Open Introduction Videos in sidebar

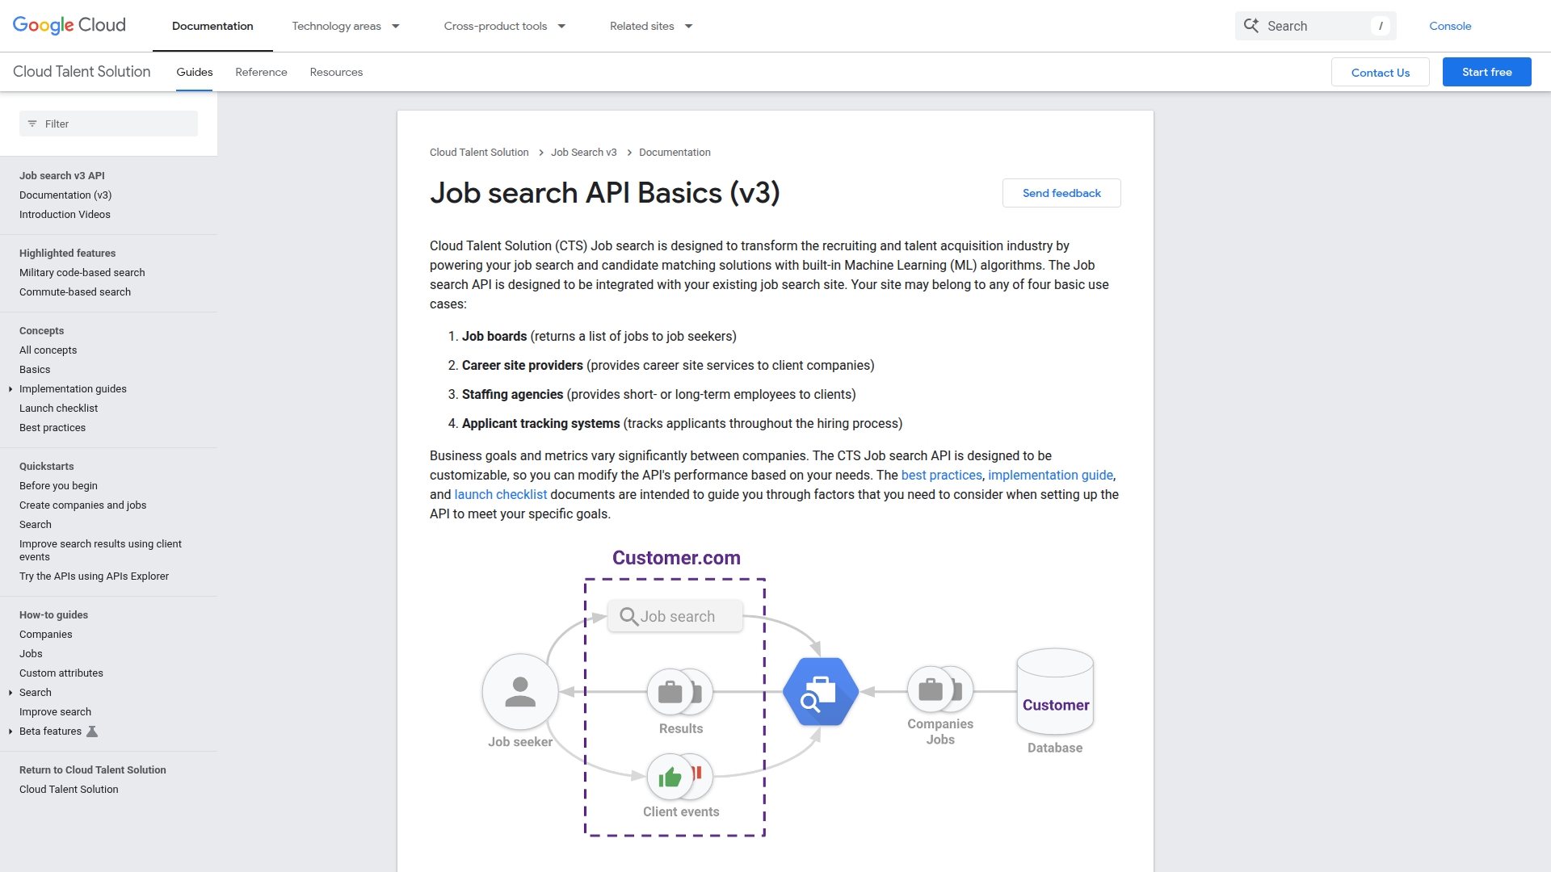65,215
